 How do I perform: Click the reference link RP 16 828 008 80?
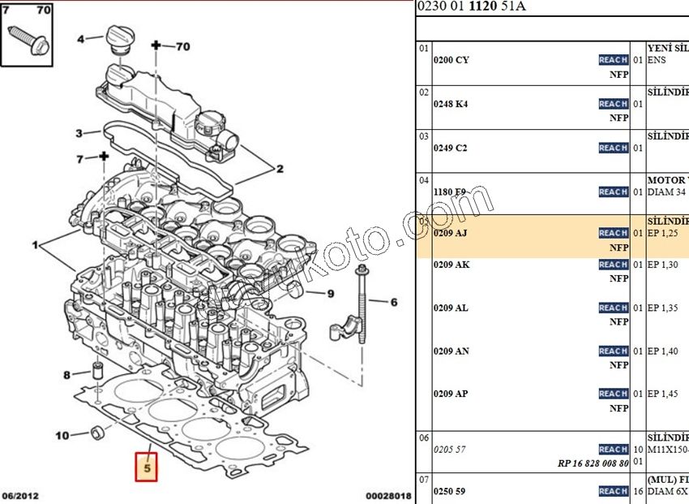tap(594, 463)
